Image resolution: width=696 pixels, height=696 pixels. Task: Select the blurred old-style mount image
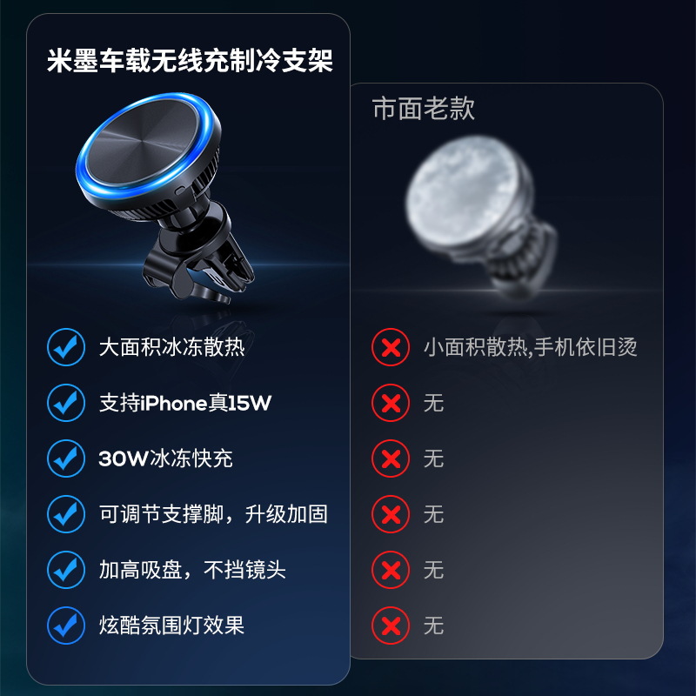[x=481, y=217]
